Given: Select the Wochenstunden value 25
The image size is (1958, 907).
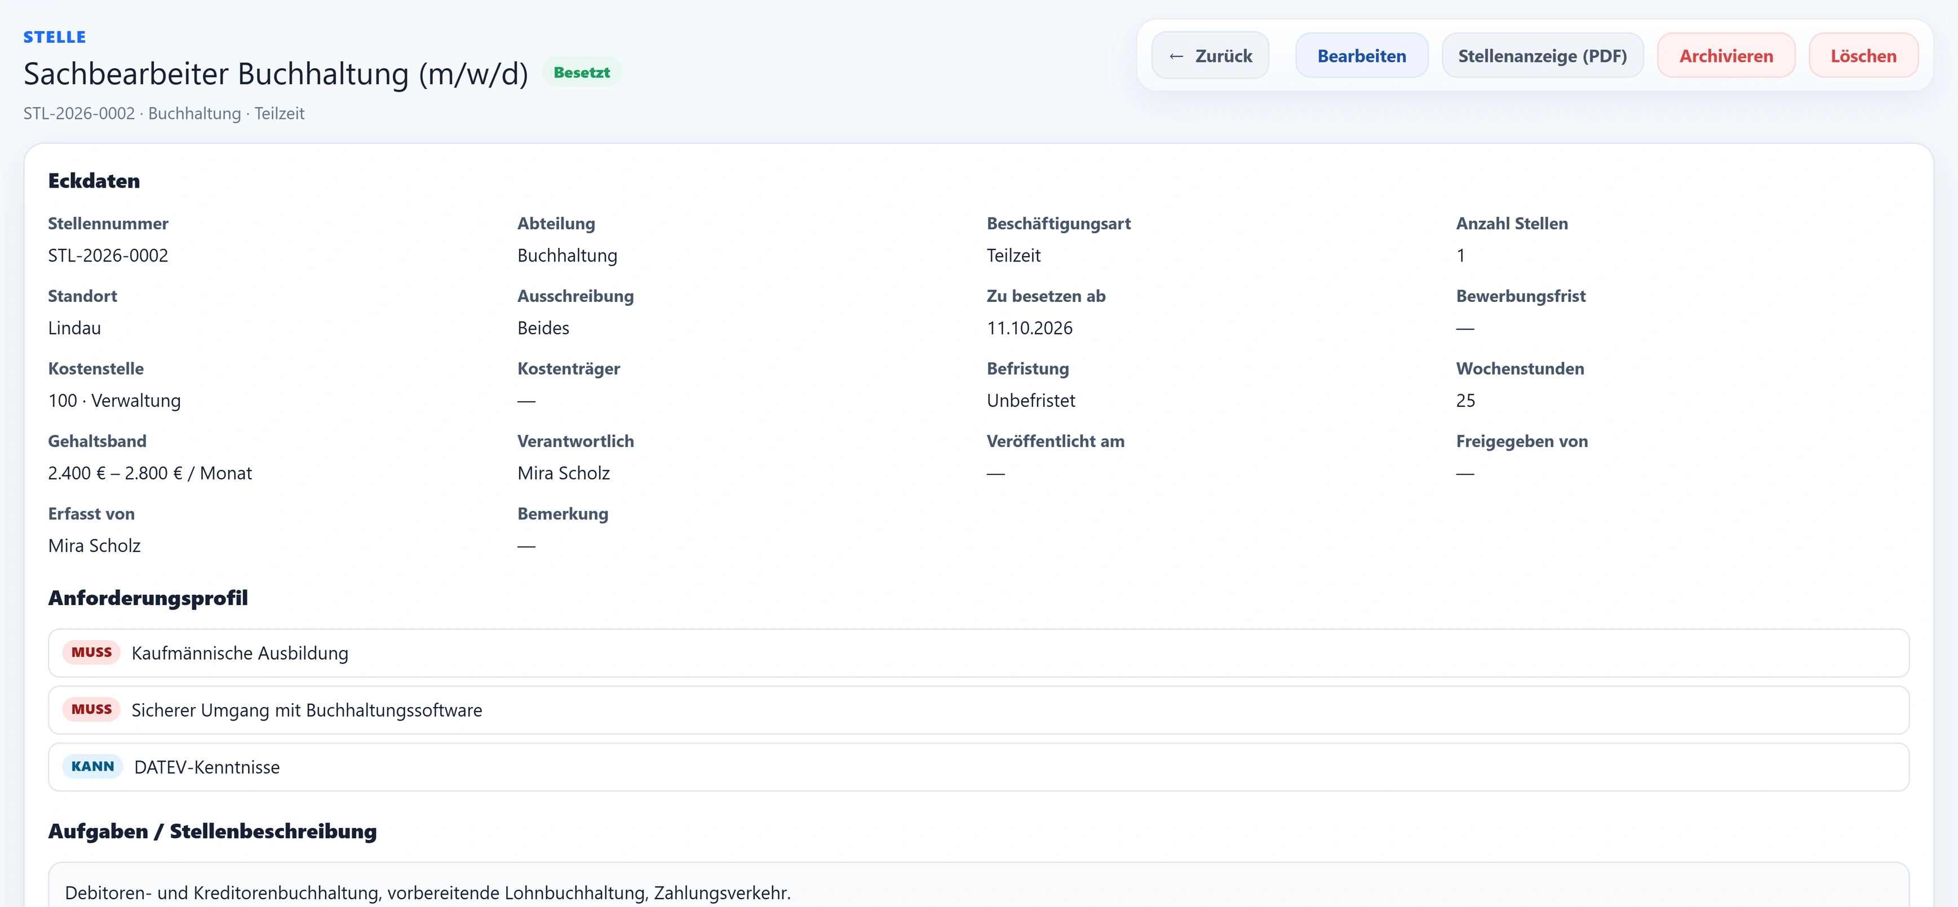Looking at the screenshot, I should click(x=1465, y=401).
